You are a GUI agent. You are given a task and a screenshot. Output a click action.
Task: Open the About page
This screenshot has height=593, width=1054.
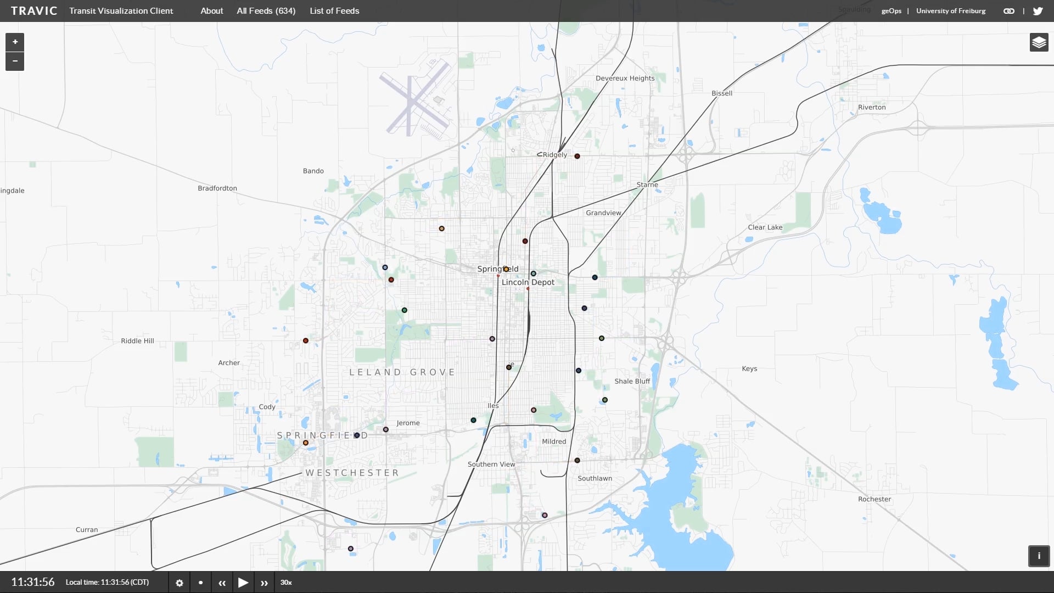pyautogui.click(x=211, y=10)
